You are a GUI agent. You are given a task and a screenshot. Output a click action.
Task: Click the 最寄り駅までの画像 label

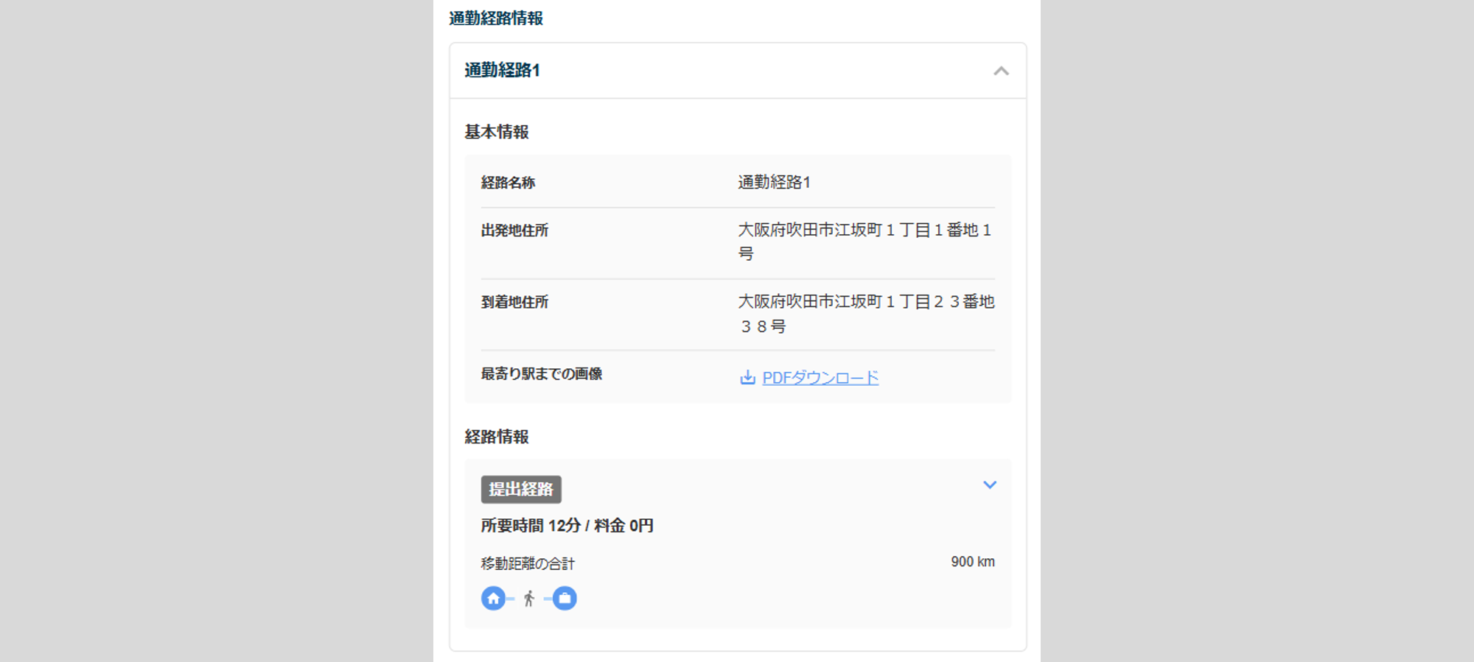pos(542,374)
